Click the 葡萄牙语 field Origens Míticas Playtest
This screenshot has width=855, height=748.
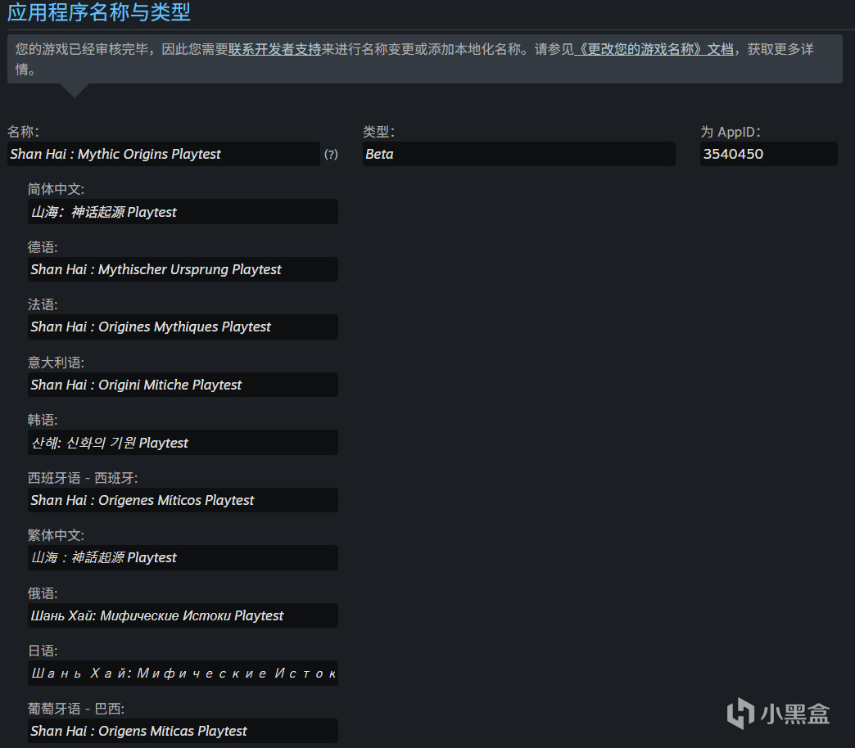pyautogui.click(x=183, y=731)
